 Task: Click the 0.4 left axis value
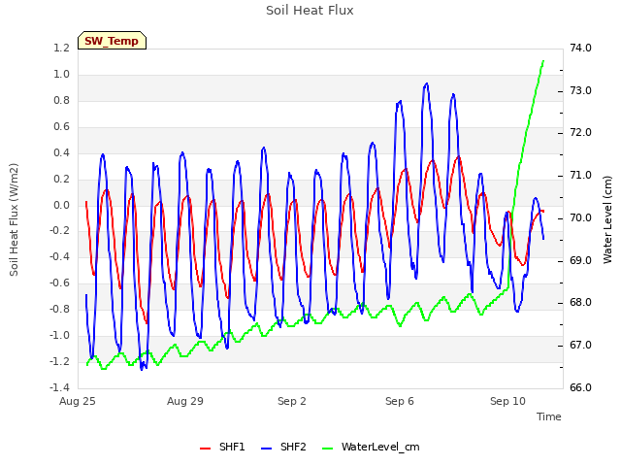pyautogui.click(x=61, y=152)
